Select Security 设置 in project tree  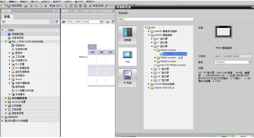18,102
